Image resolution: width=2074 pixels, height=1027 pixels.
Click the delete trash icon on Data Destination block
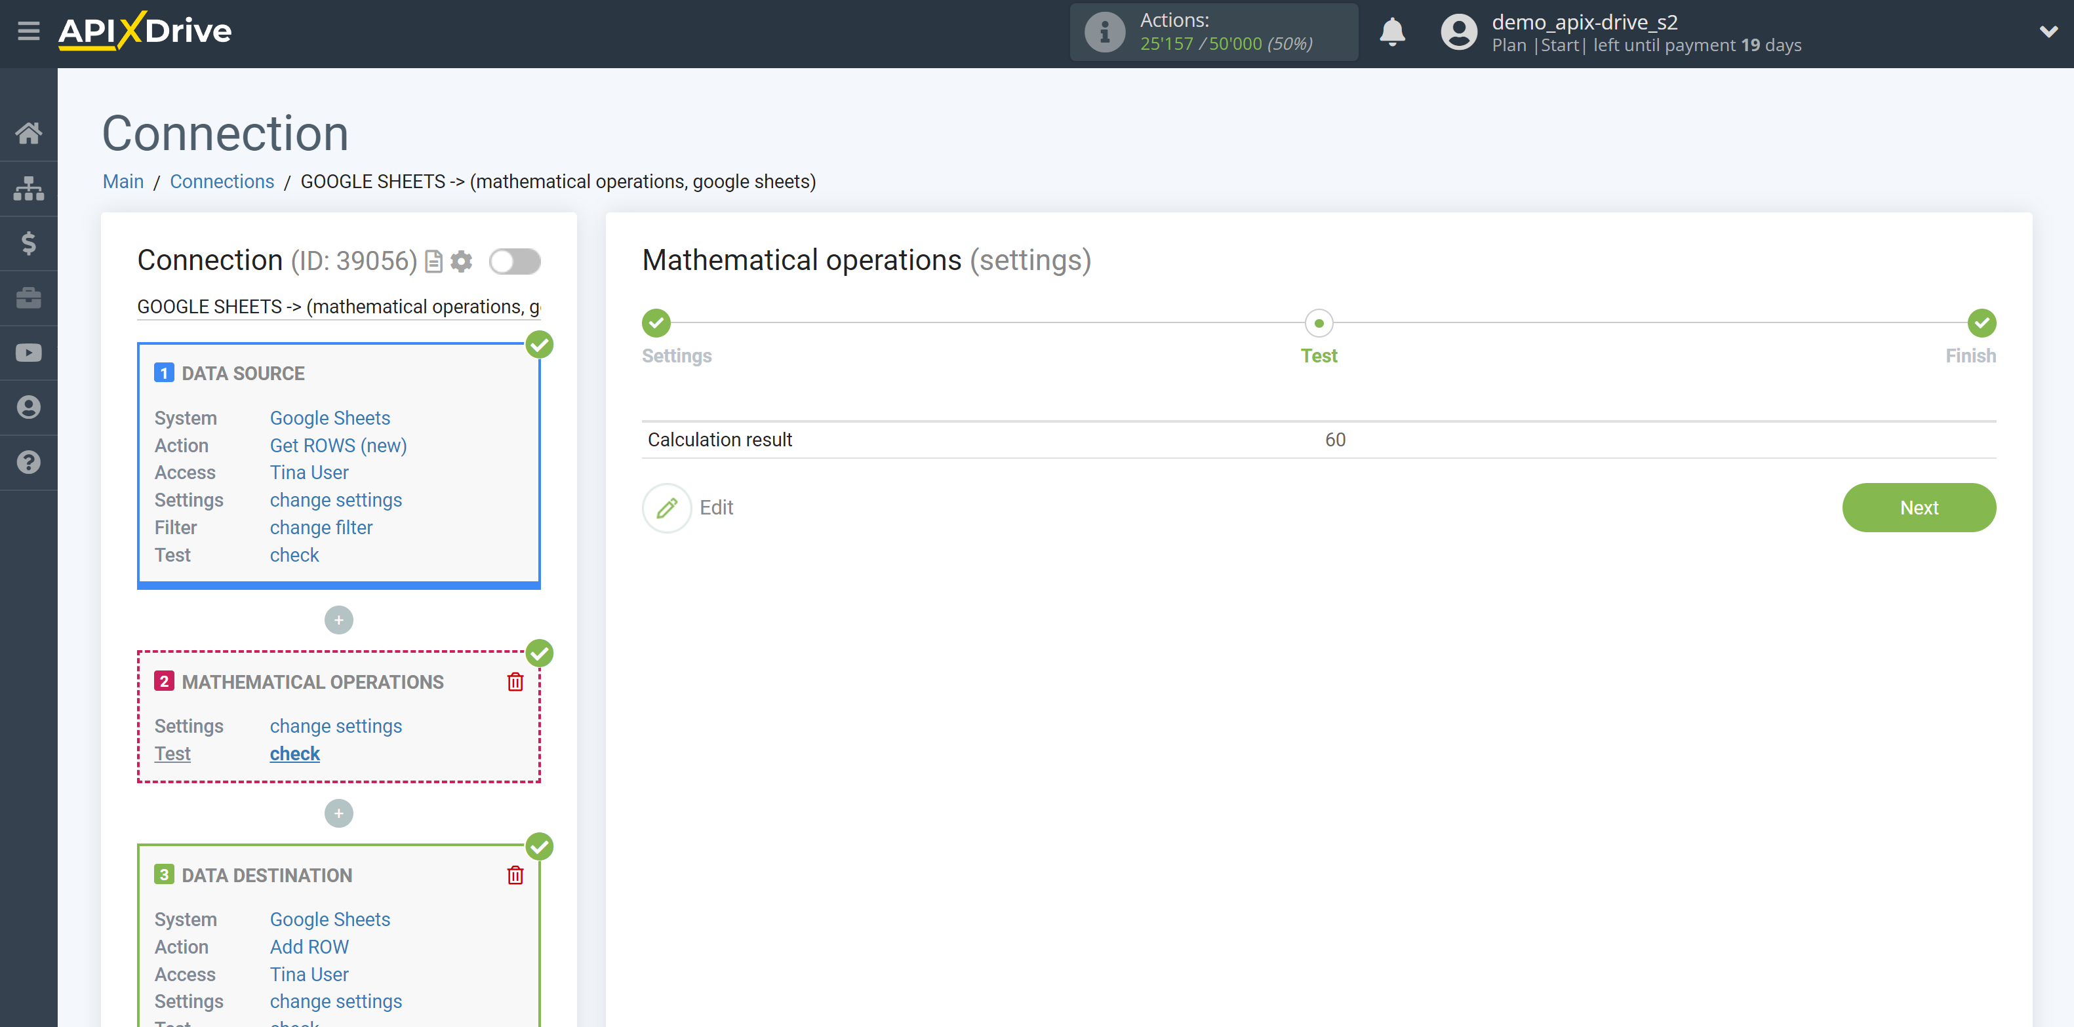point(515,875)
